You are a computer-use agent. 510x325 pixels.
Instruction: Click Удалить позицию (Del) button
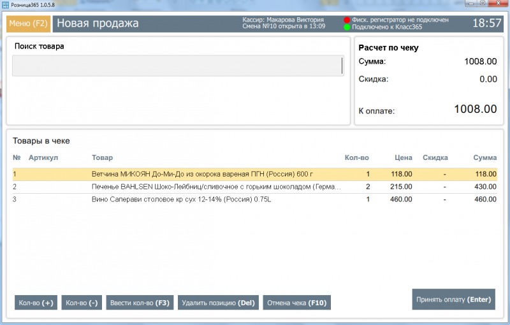click(x=218, y=303)
